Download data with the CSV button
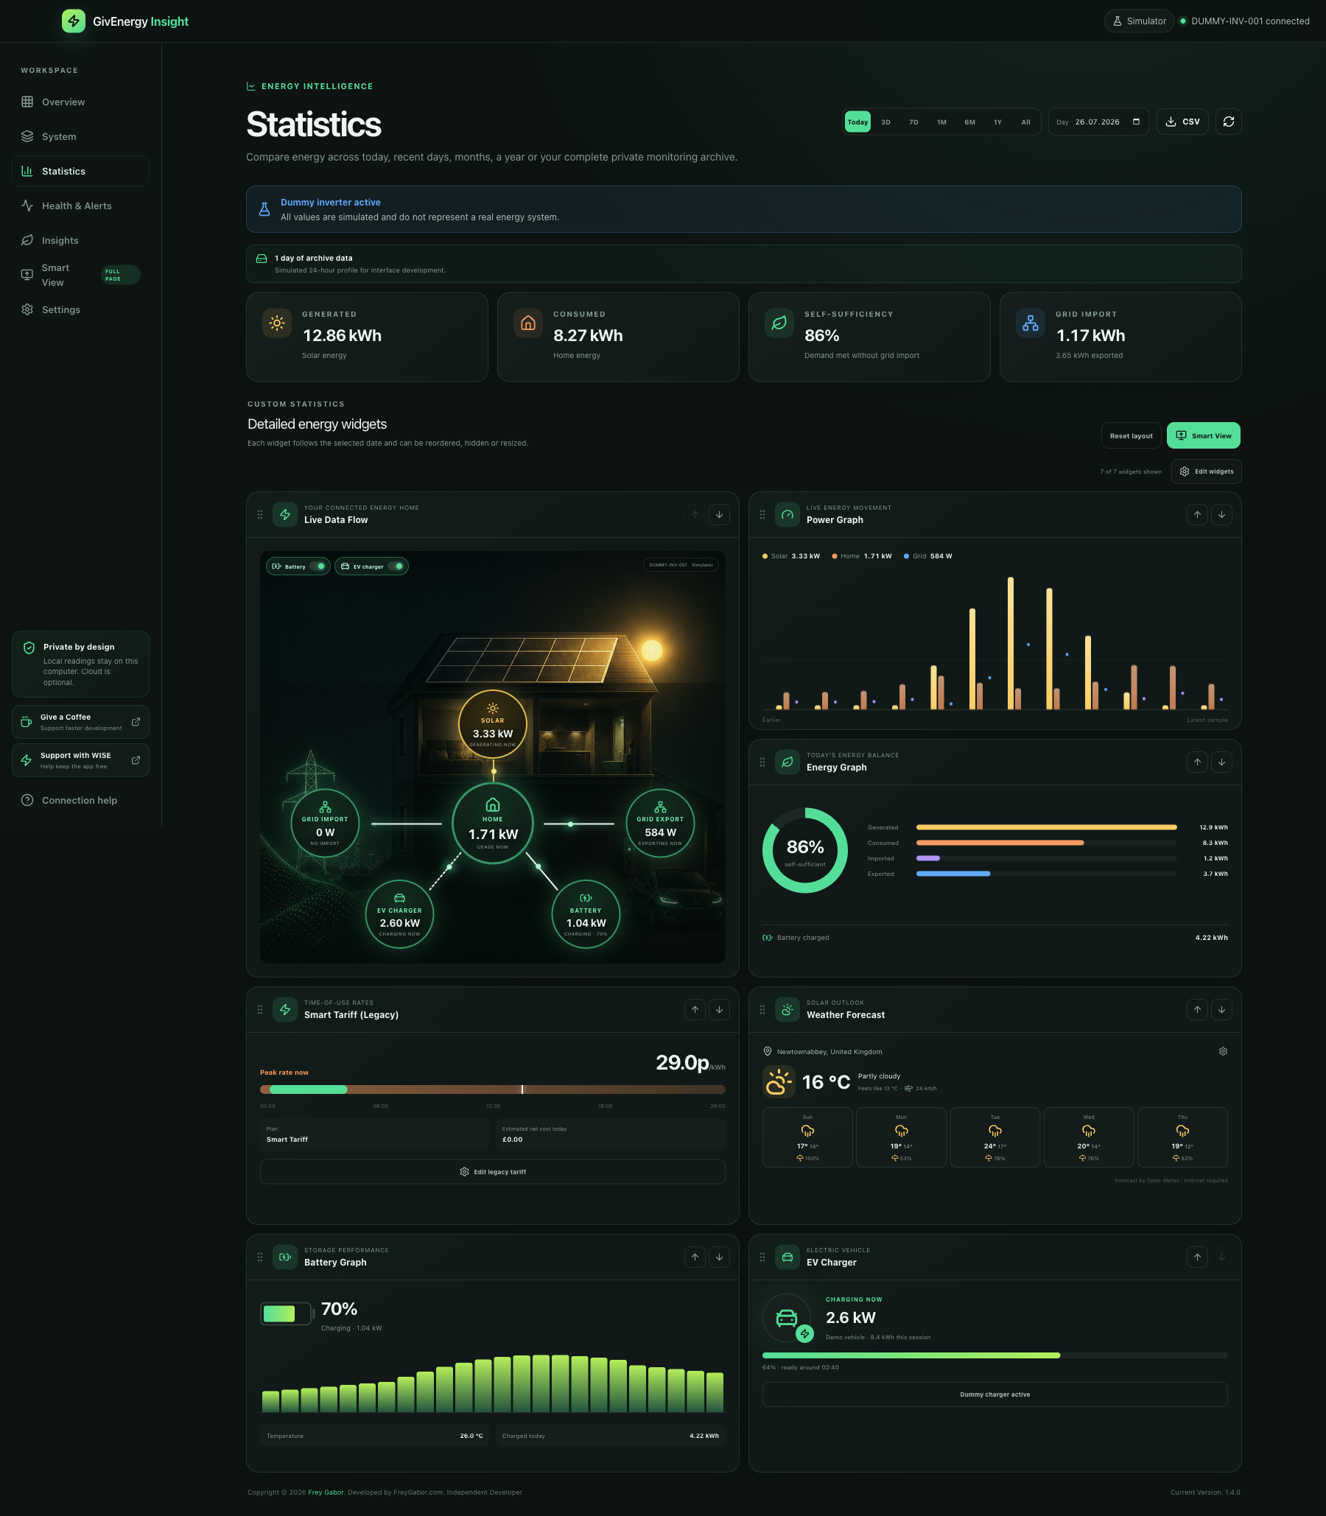The image size is (1326, 1516). click(1182, 122)
